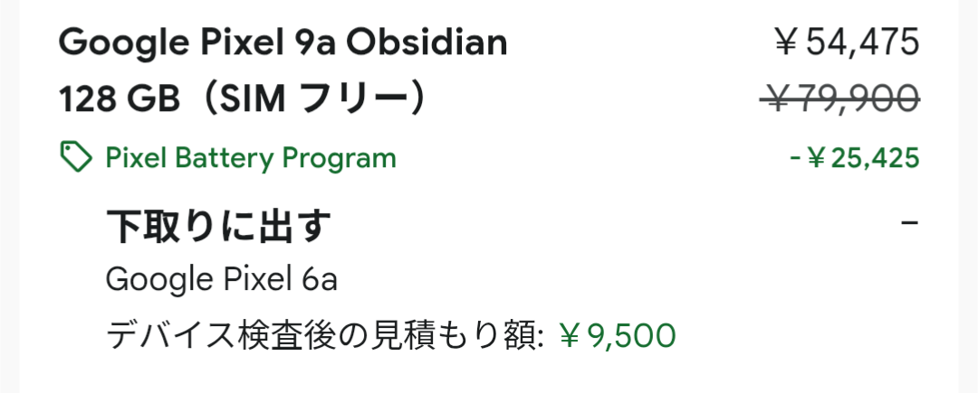Click the 6a text in trade-in device
Image resolution: width=978 pixels, height=393 pixels.
pyautogui.click(x=319, y=279)
